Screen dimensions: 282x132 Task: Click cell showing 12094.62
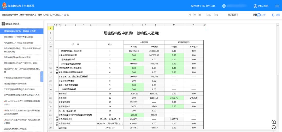[x=134, y=94]
